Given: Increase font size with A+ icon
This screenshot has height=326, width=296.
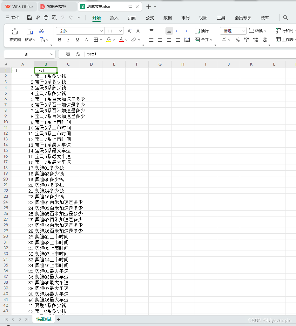Looking at the screenshot, I should tap(130, 31).
